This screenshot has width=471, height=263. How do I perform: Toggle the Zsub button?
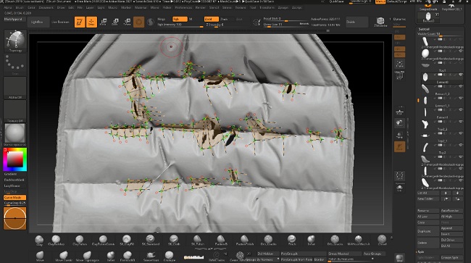coord(224,19)
